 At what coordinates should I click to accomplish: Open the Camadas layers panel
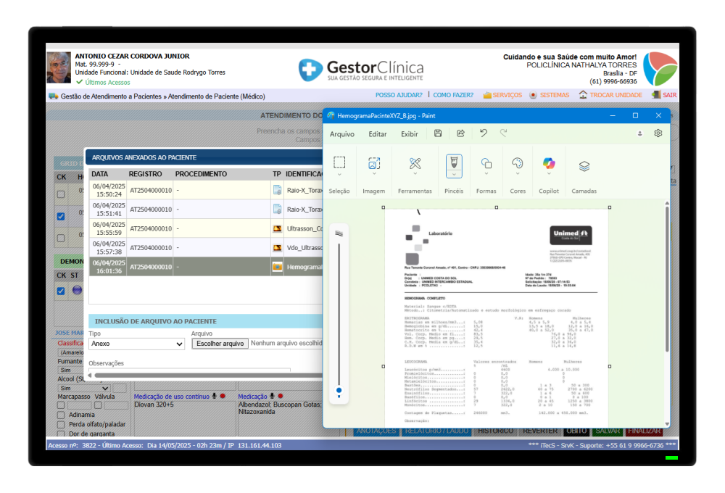point(584,166)
